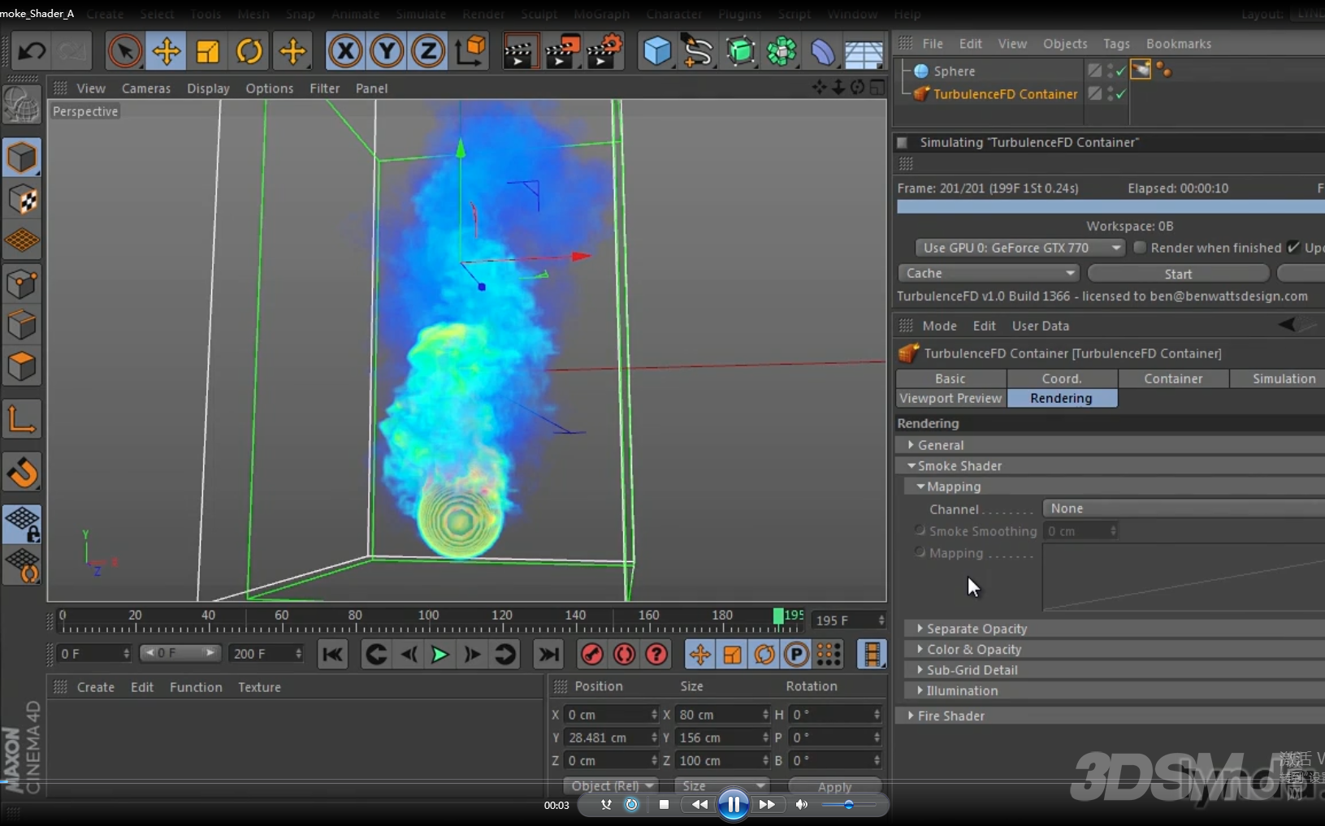Pause the video player

733,805
